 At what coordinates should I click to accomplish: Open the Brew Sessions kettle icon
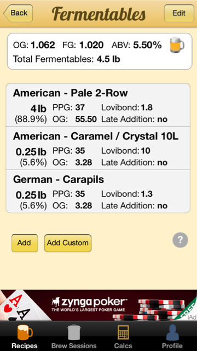[74, 332]
